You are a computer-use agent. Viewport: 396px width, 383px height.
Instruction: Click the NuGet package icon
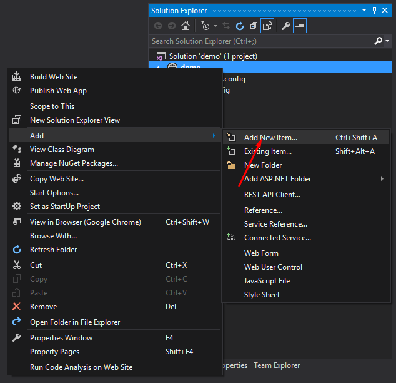coord(17,163)
